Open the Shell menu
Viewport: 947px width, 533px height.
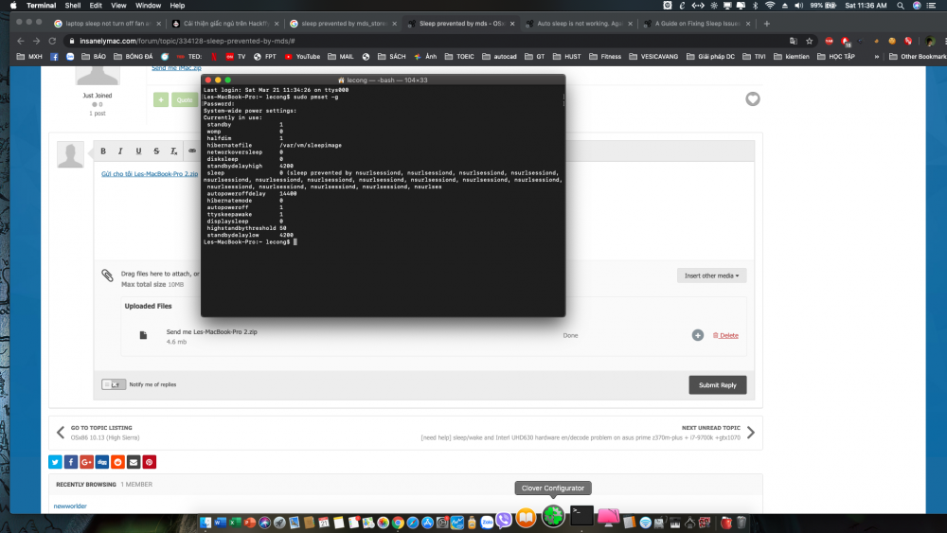click(73, 6)
